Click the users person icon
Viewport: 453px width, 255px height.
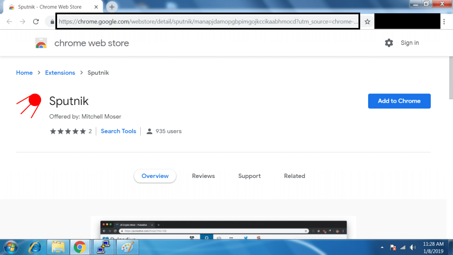[x=150, y=131]
